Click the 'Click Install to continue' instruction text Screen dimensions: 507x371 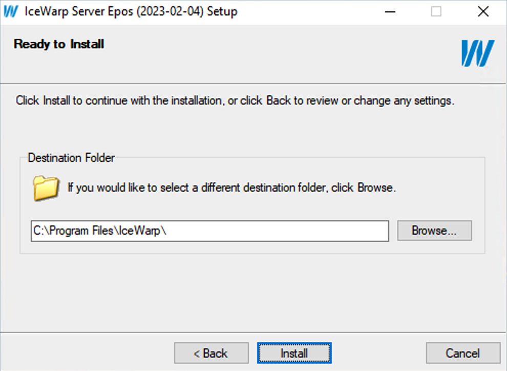pyautogui.click(x=235, y=100)
